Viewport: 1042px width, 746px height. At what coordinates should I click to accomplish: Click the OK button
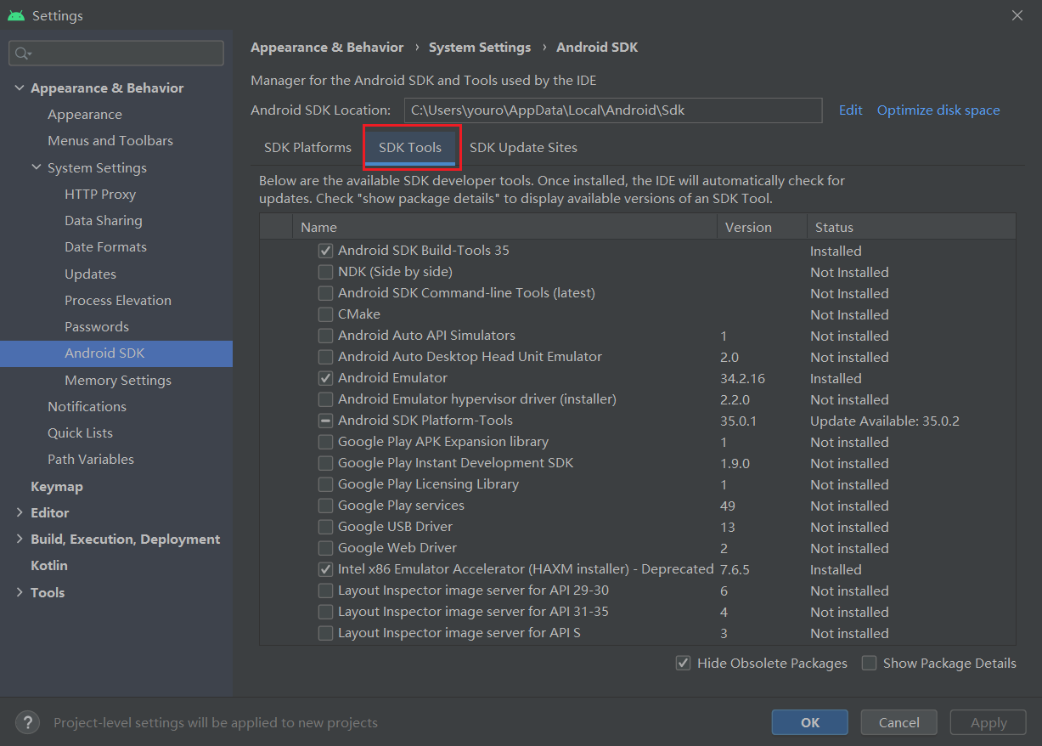click(x=809, y=722)
